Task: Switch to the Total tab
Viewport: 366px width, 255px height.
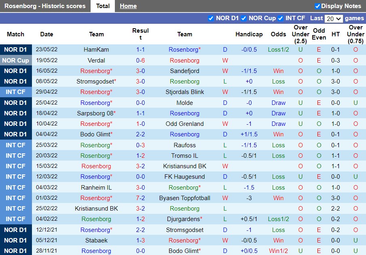Action: pyautogui.click(x=103, y=6)
